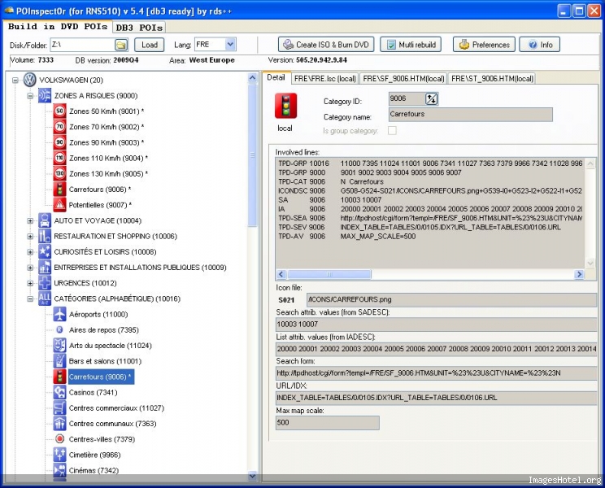This screenshot has height=488, width=605.
Task: Open the Preferences button
Action: pyautogui.click(x=484, y=45)
